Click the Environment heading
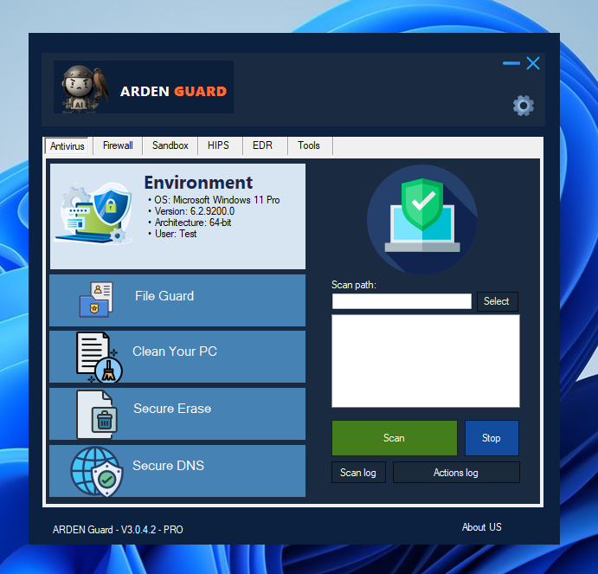This screenshot has width=598, height=574. tap(198, 183)
